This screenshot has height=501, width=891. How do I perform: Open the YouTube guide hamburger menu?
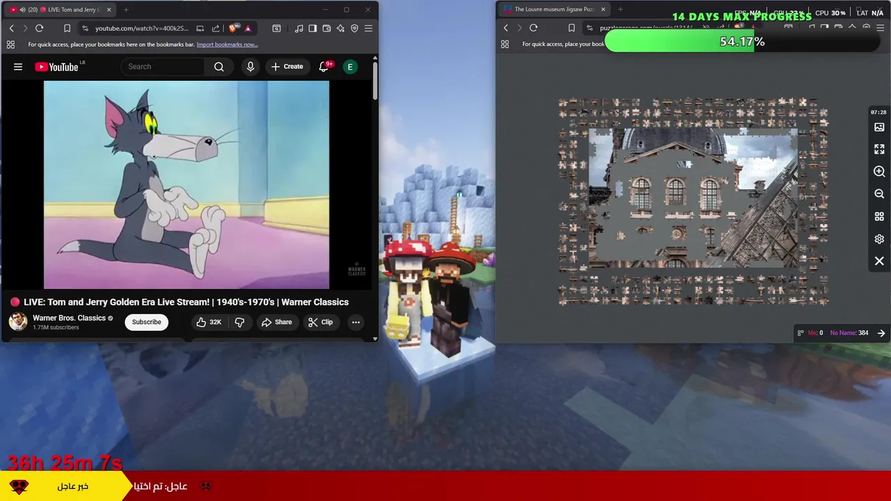(x=18, y=67)
